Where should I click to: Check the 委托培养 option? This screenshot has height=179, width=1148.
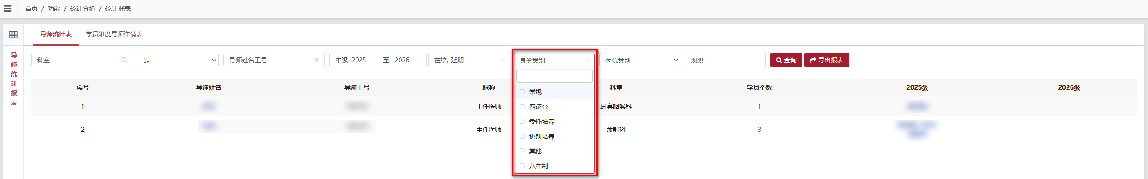(x=522, y=121)
